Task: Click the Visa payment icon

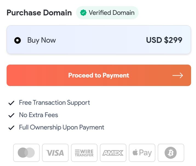Action: coord(55,153)
